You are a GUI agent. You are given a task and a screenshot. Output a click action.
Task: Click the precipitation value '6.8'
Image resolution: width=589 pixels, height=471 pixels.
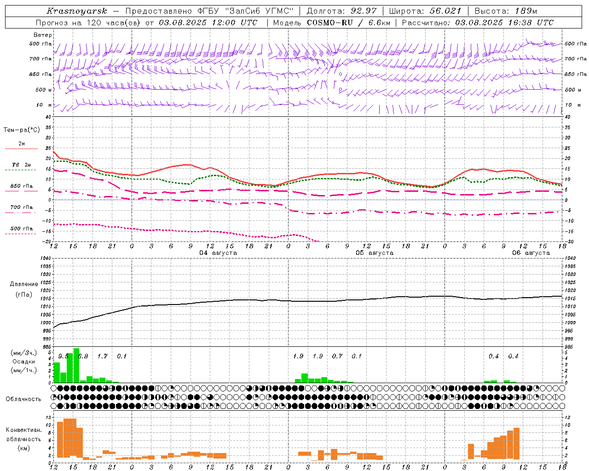pos(83,356)
